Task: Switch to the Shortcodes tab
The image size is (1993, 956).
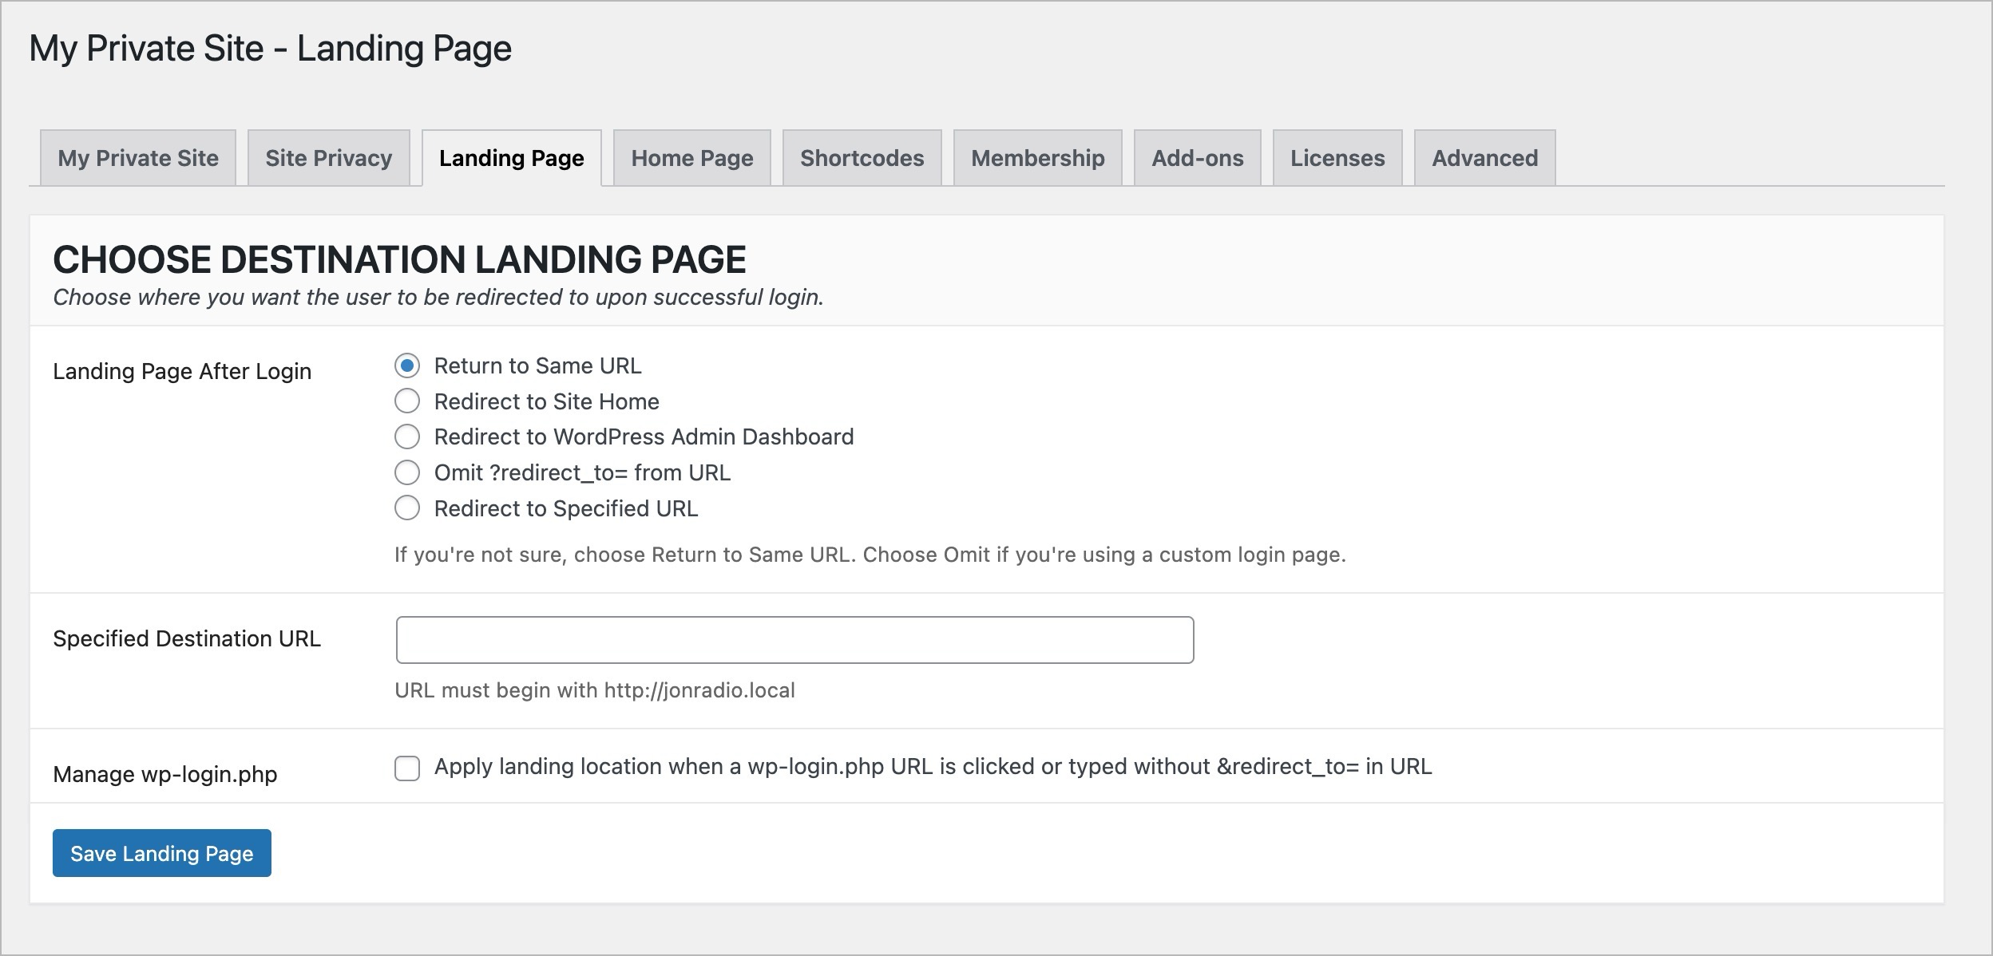Action: 862,158
